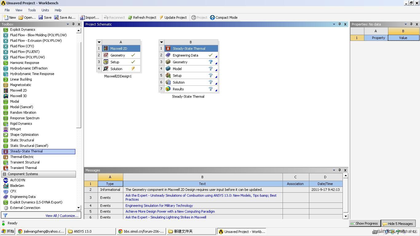This screenshot has width=420, height=236.
Task: Pin the Messages panel
Action: click(x=339, y=170)
